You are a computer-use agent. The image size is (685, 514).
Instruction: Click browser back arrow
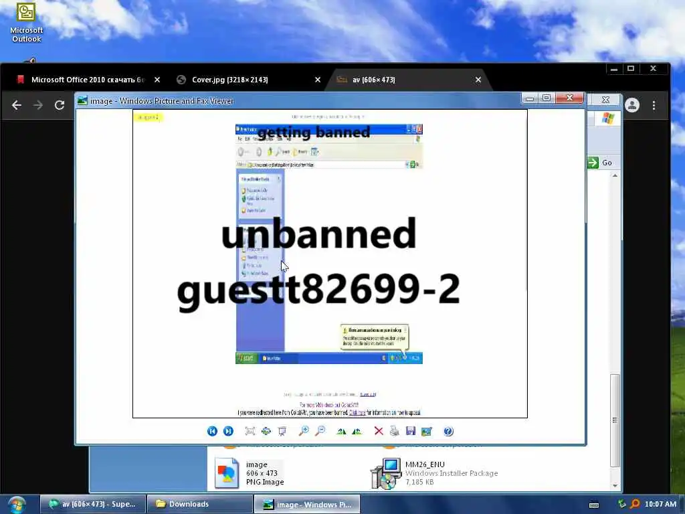(17, 105)
